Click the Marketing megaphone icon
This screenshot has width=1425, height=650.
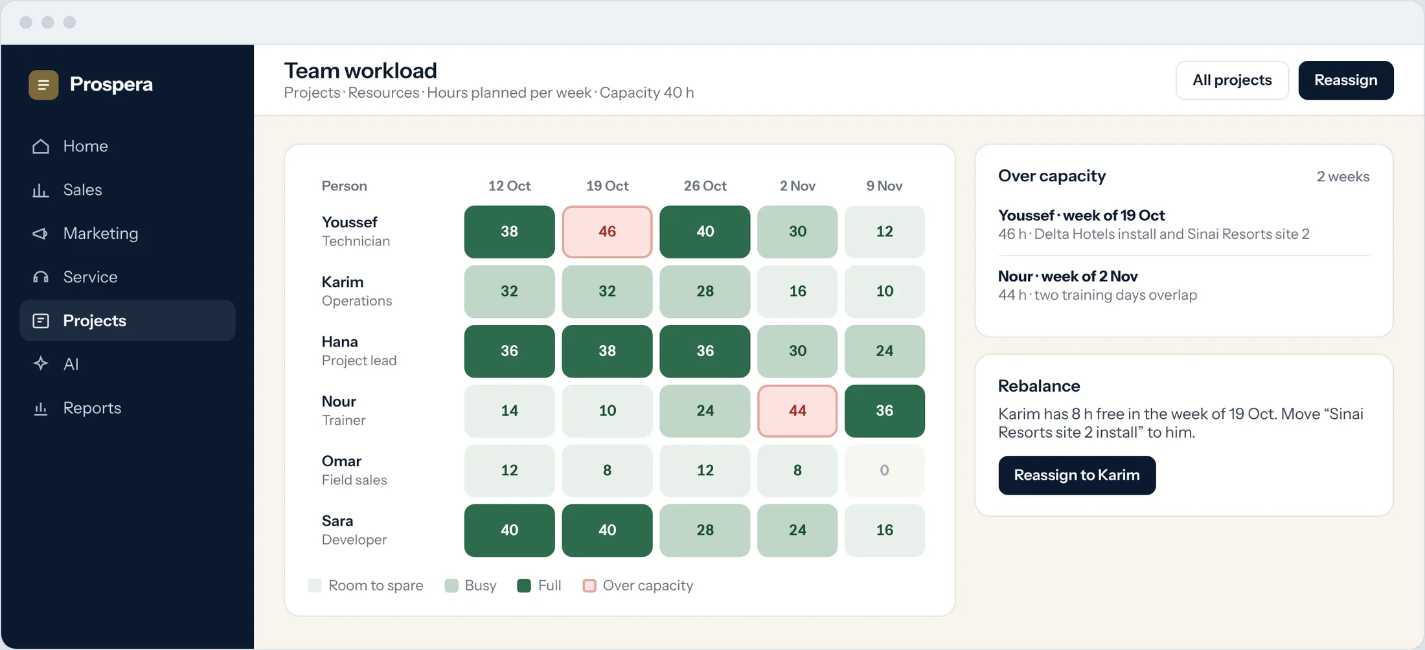click(41, 234)
